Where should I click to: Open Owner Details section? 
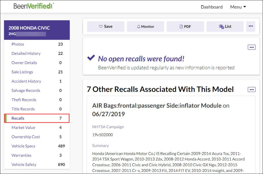pyautogui.click(x=24, y=63)
